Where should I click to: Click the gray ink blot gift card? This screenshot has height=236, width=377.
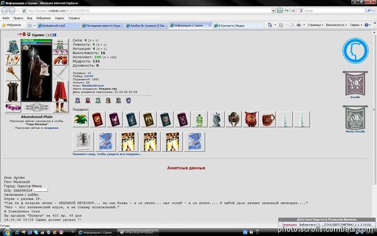click(83, 142)
